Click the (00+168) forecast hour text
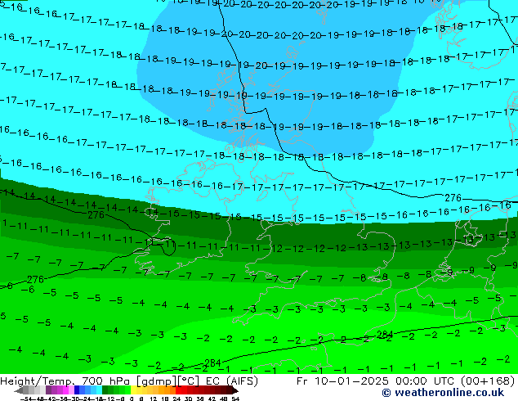 pos(487,381)
